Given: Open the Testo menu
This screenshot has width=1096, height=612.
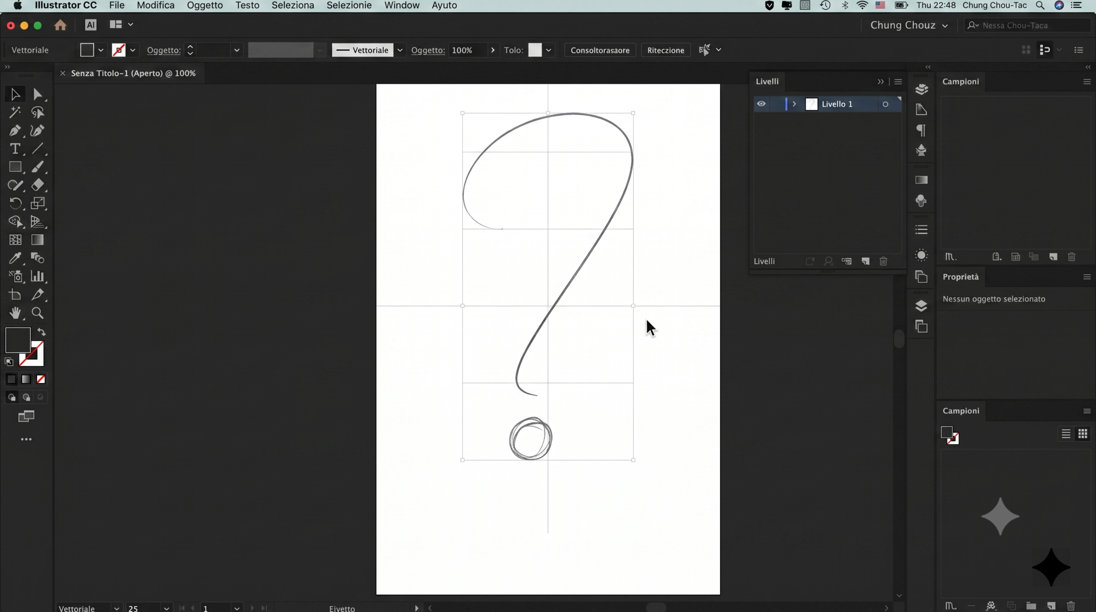Looking at the screenshot, I should pos(247,6).
